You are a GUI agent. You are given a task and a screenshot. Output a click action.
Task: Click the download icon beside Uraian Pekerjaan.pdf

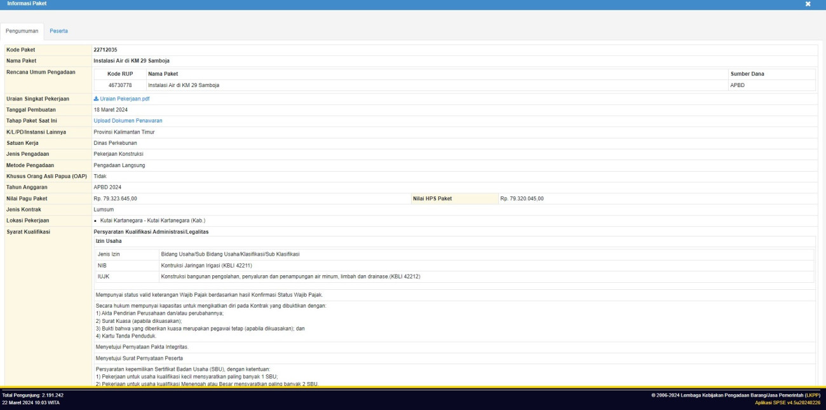tap(96, 99)
